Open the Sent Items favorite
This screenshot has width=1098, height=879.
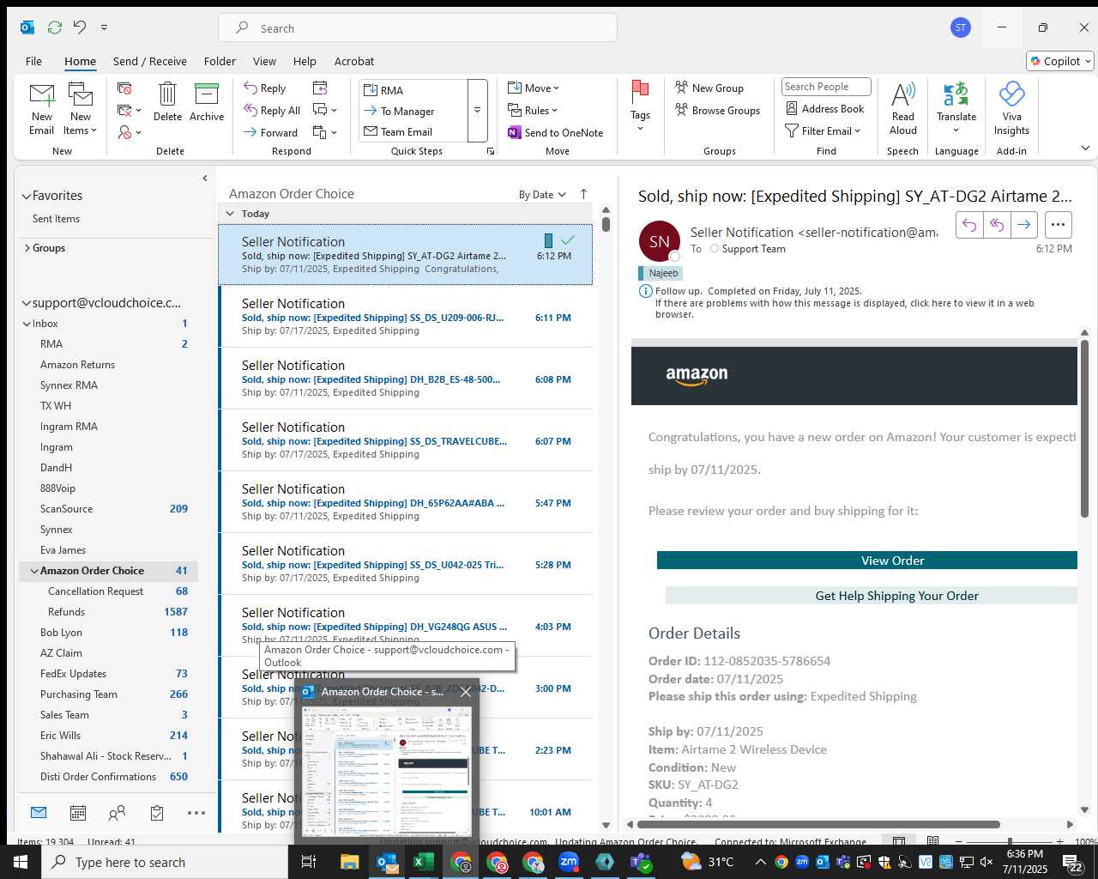pos(56,219)
